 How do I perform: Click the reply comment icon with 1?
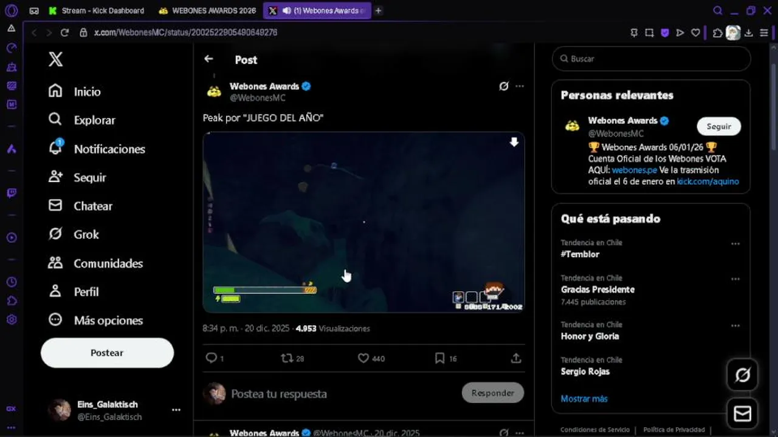(215, 358)
